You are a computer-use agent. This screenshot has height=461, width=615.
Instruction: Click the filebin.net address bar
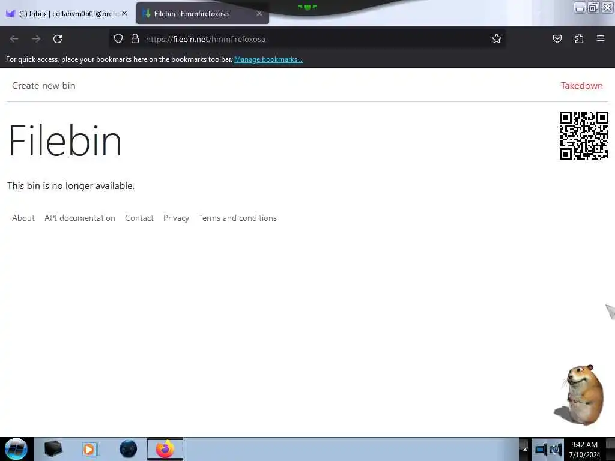coord(307,39)
